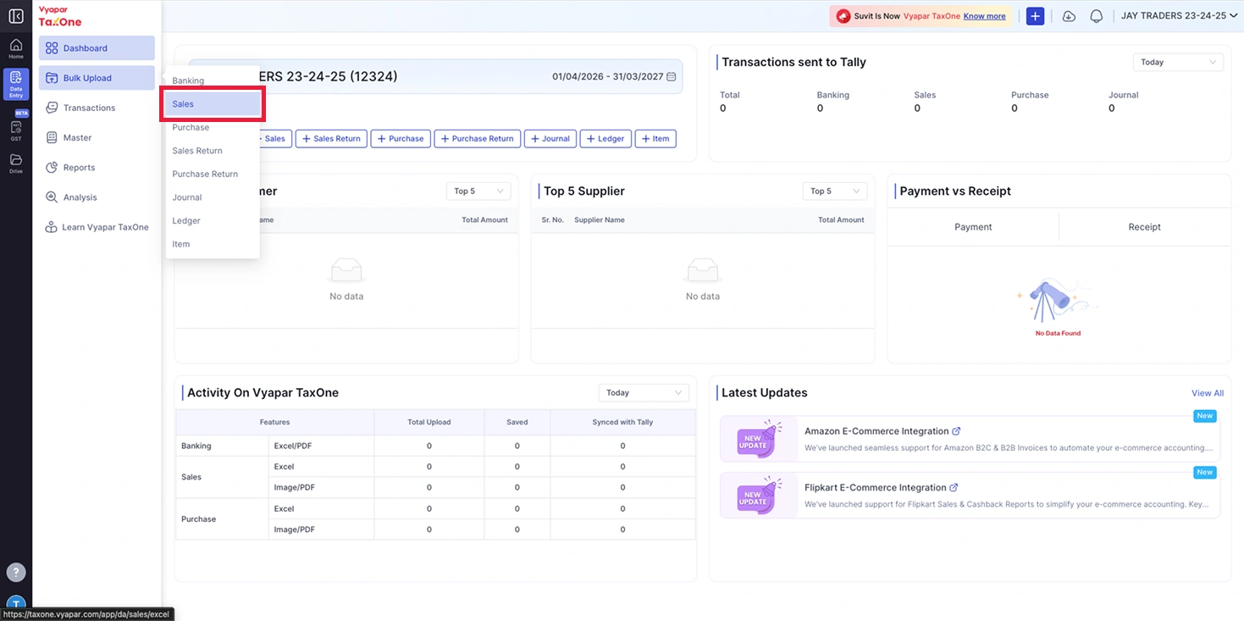Click the + Ledger quick button
This screenshot has height=621, width=1244.
605,138
